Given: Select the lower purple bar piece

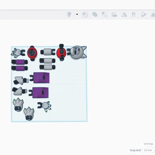Looking at the screenshot, I should (x=20, y=68).
